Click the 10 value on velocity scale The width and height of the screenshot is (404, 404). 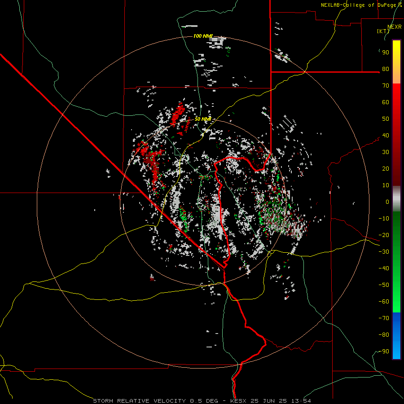[386, 185]
